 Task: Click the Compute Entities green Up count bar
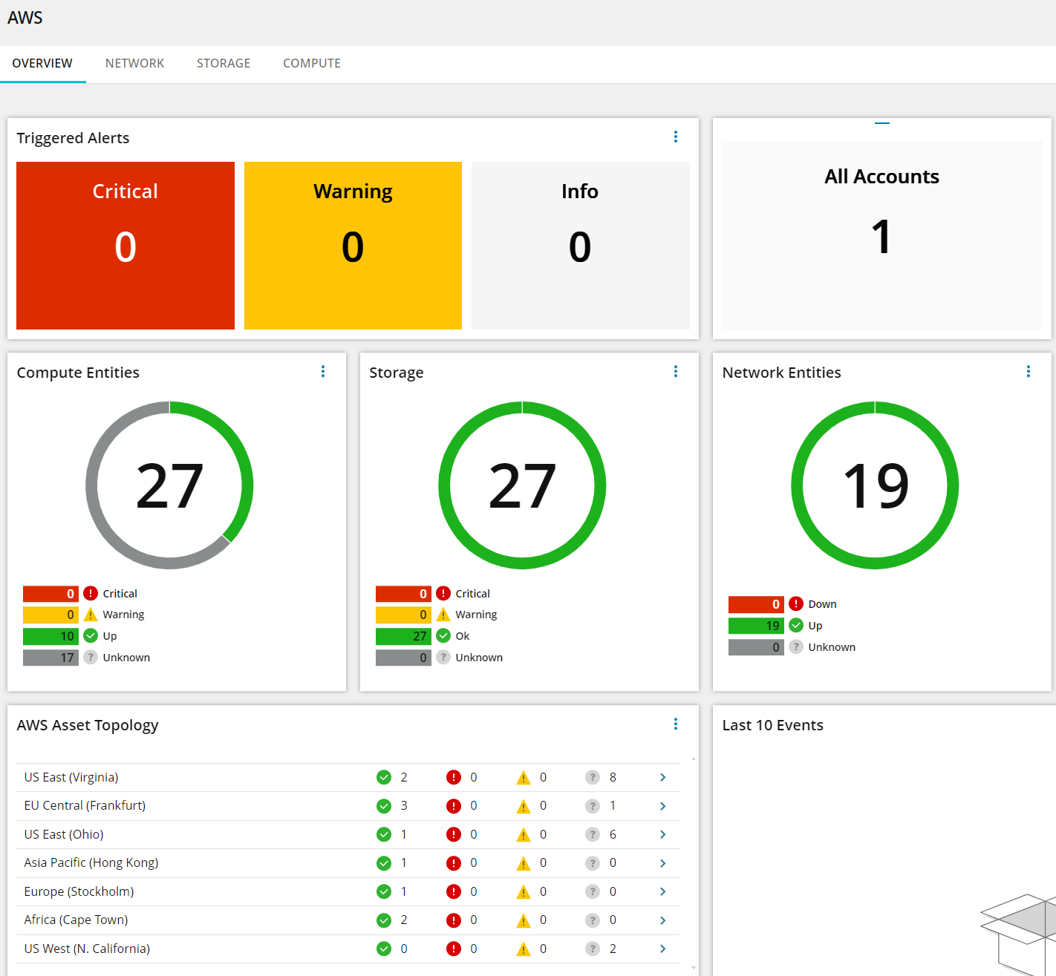click(x=50, y=636)
